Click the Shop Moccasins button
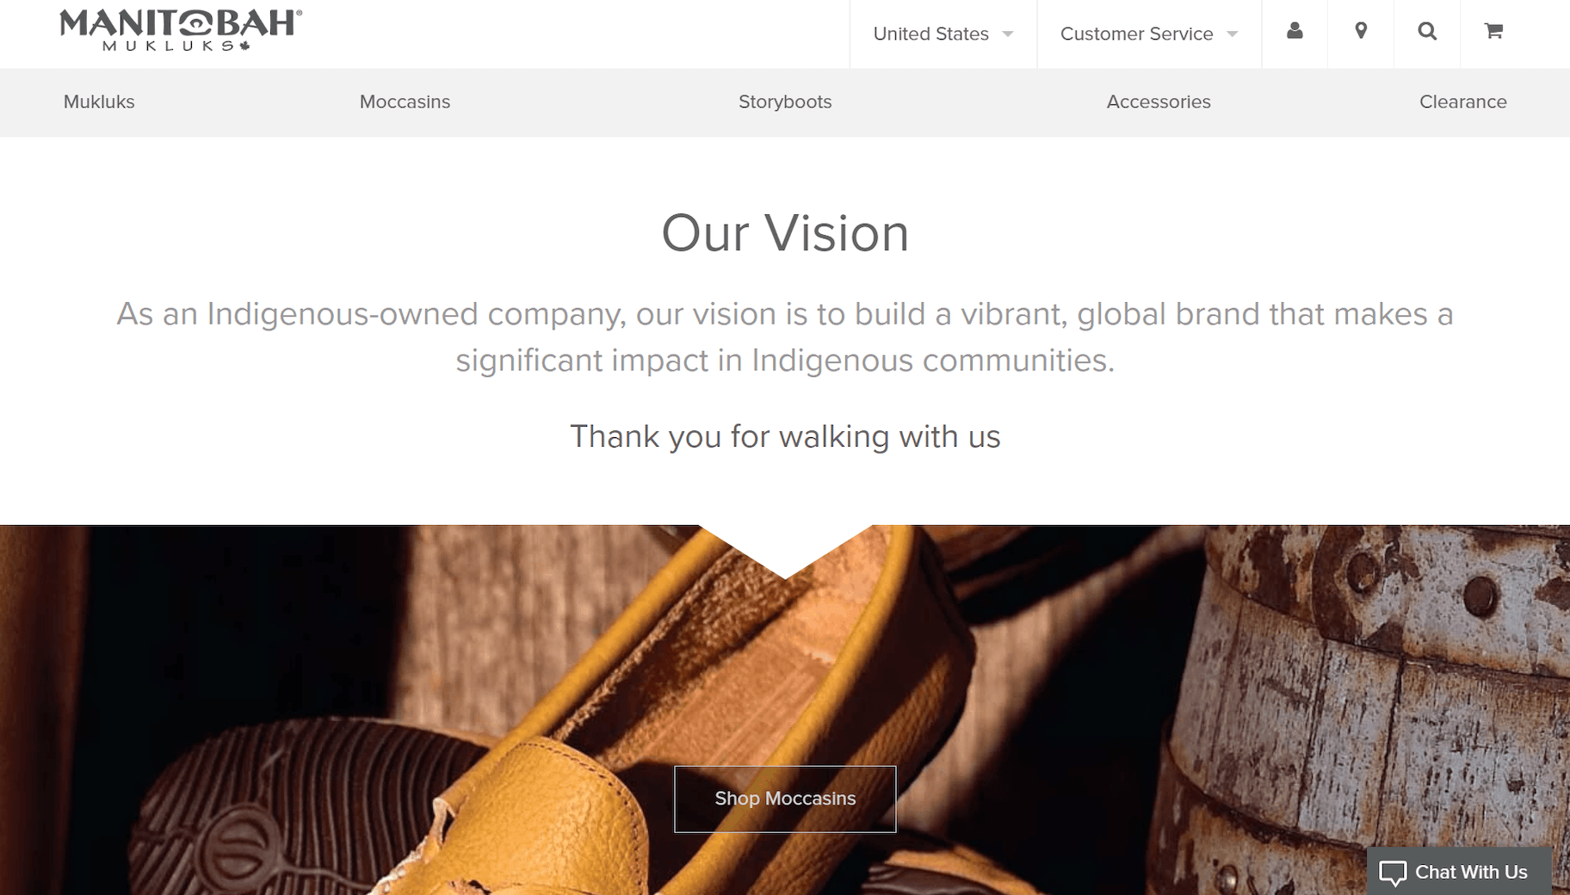 (x=785, y=799)
